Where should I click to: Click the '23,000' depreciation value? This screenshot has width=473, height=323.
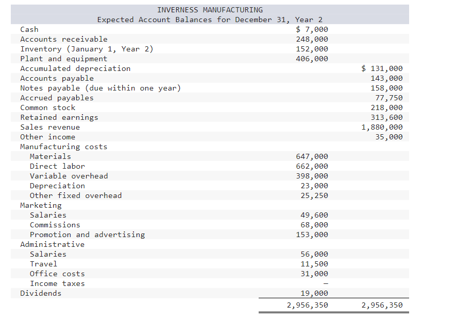(314, 186)
